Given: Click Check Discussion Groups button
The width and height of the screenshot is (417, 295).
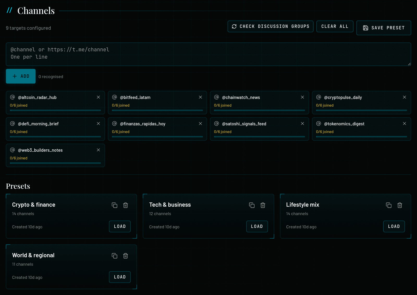Looking at the screenshot, I should (x=271, y=27).
